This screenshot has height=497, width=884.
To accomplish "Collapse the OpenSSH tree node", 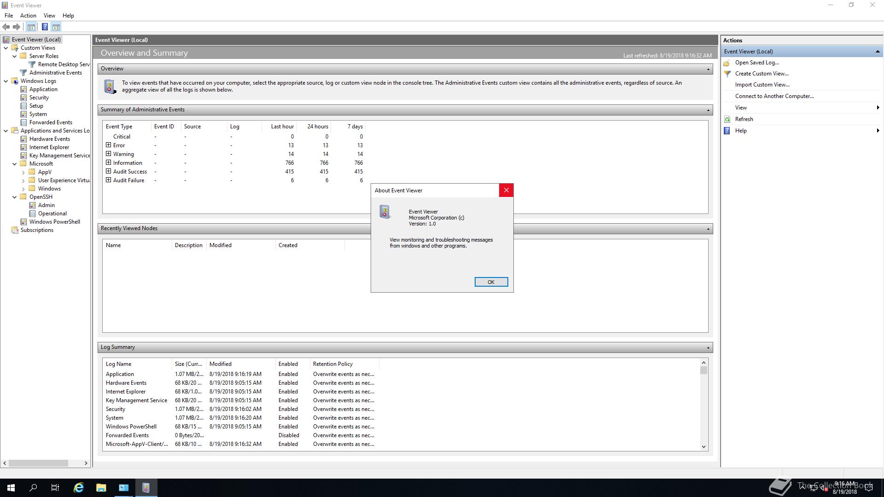I will (15, 197).
